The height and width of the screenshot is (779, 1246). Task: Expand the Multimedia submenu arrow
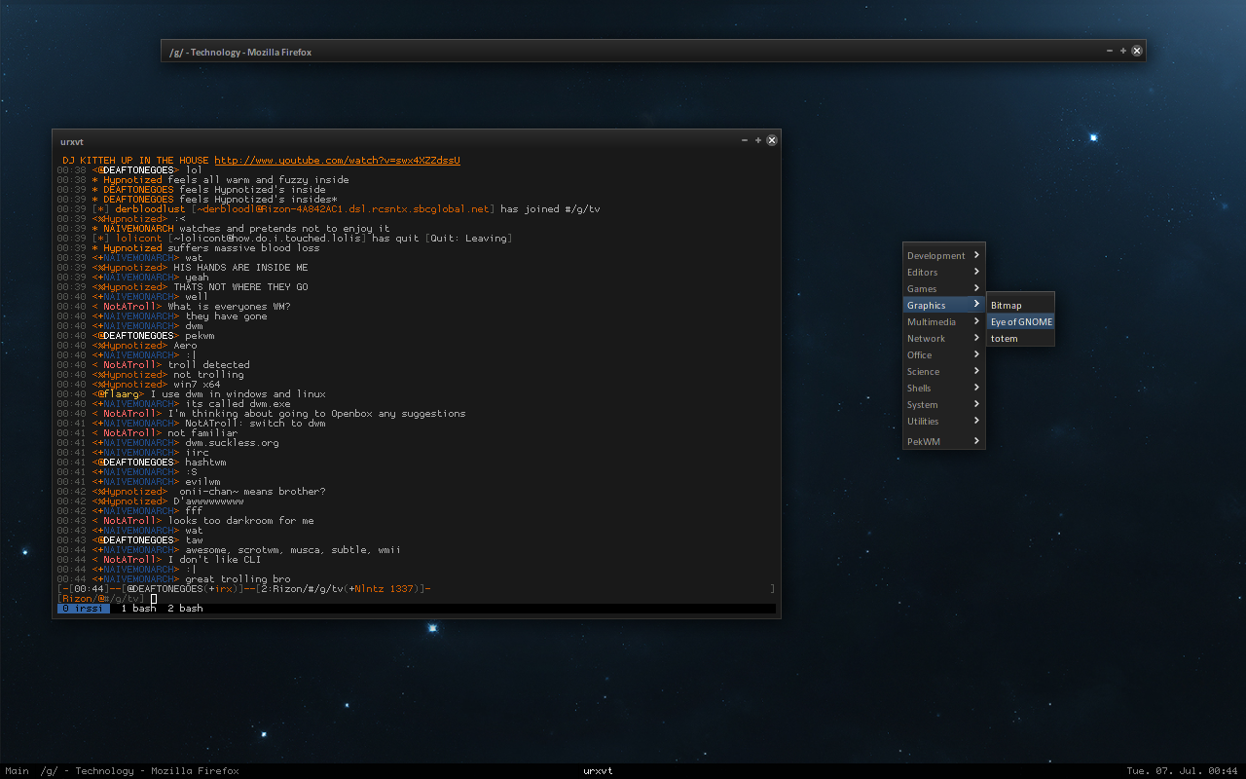(x=976, y=321)
